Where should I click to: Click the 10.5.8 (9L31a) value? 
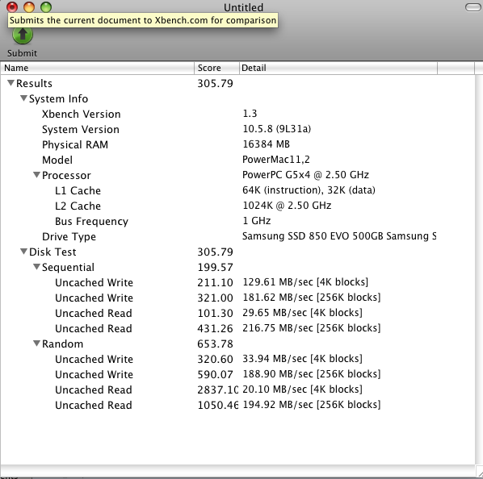tap(276, 129)
